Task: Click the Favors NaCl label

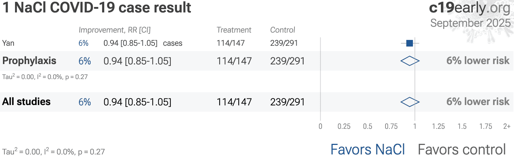Action: click(x=368, y=149)
